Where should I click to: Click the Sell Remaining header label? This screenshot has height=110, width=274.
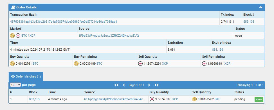click(213, 57)
